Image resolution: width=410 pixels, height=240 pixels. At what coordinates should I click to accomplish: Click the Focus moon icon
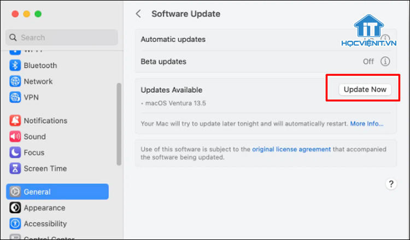[x=15, y=152]
